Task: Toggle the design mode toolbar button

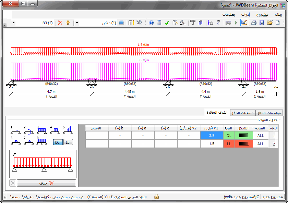Action: click(244, 23)
